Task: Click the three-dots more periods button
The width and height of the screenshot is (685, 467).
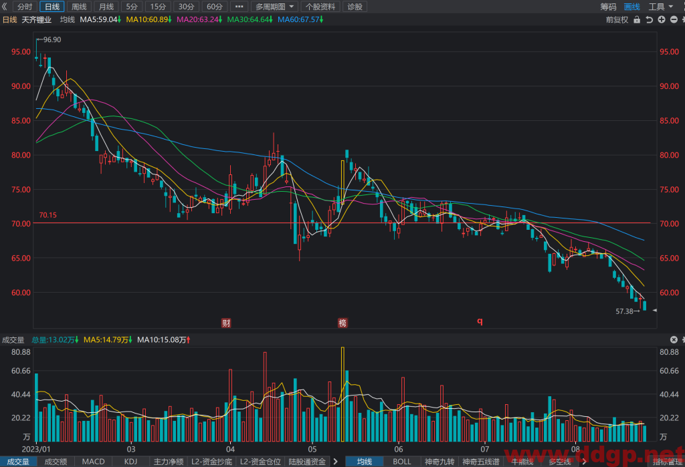Action: pyautogui.click(x=239, y=7)
